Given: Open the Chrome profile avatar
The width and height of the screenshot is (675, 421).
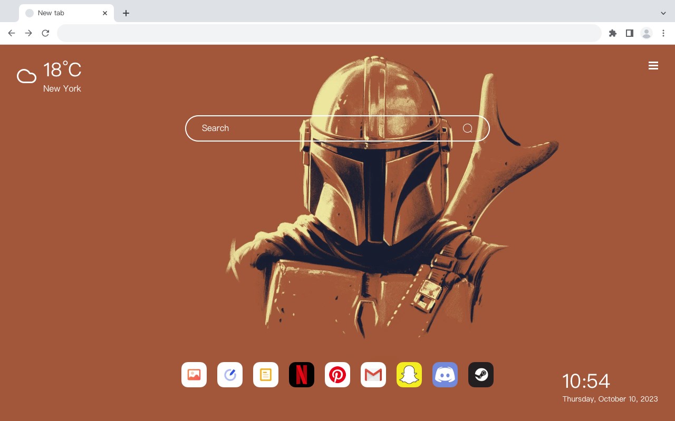Looking at the screenshot, I should coord(647,33).
